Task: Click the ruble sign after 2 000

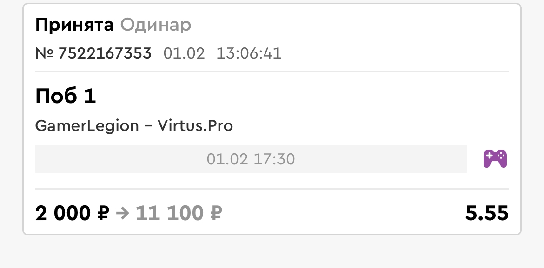Action: (x=103, y=213)
